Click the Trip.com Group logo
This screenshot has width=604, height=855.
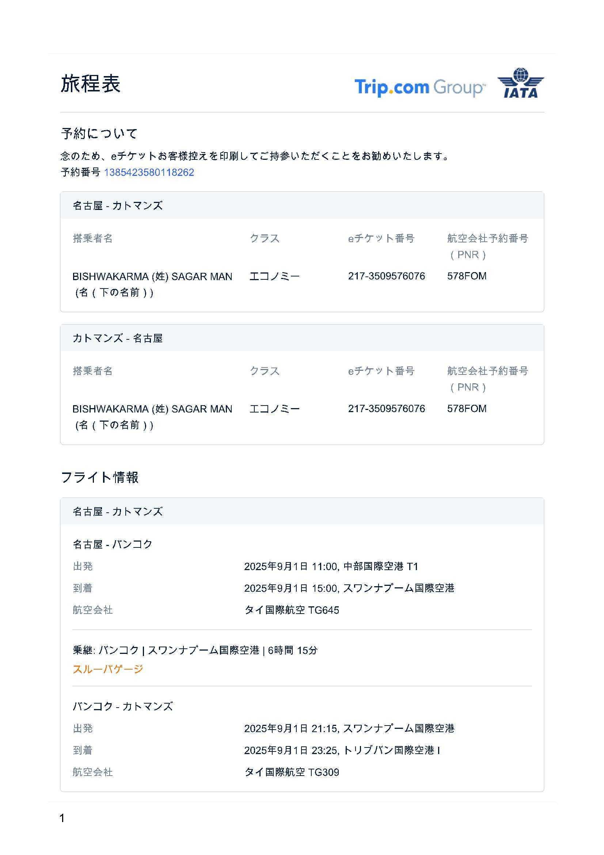coord(419,87)
